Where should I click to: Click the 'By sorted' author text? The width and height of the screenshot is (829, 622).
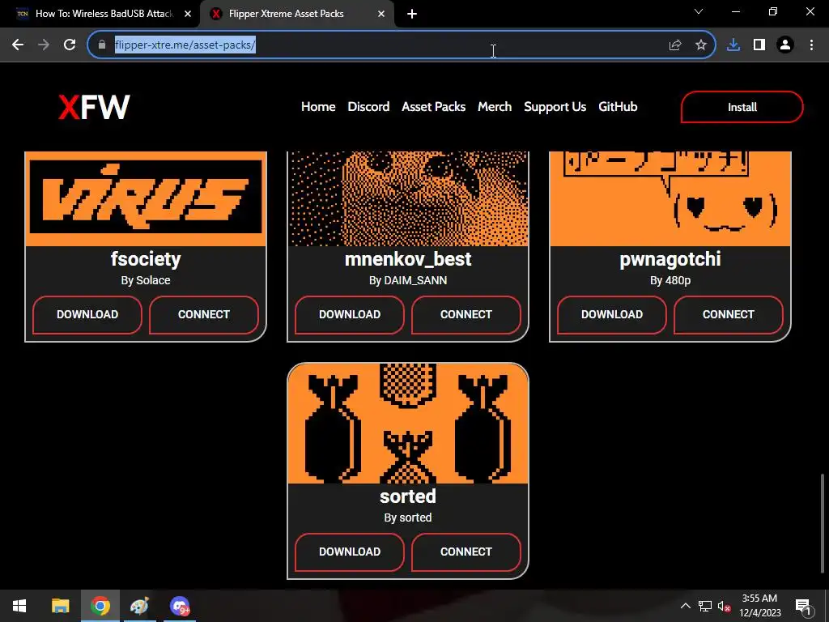[408, 518]
